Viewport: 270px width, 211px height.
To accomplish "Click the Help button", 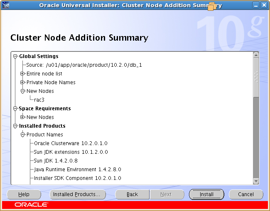I will coord(24,194).
